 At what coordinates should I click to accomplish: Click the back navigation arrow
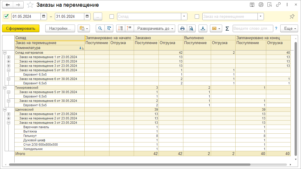click(8, 5)
